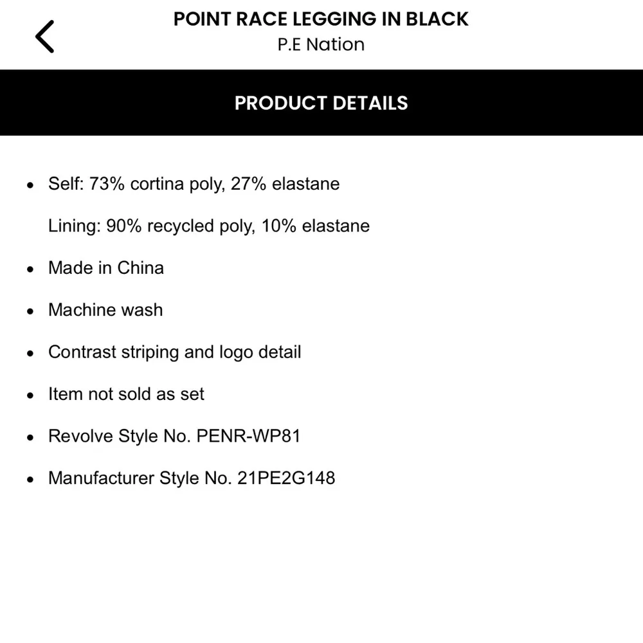This screenshot has height=643, width=643.
Task: Tap the Machine wash care instruction
Action: coord(105,311)
